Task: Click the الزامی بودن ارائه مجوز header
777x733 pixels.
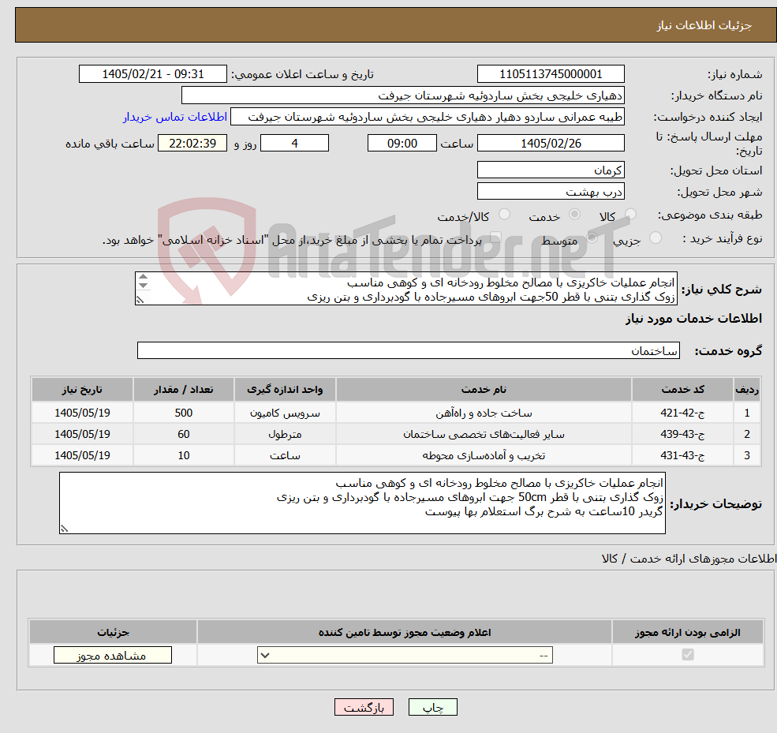Action: point(688,632)
